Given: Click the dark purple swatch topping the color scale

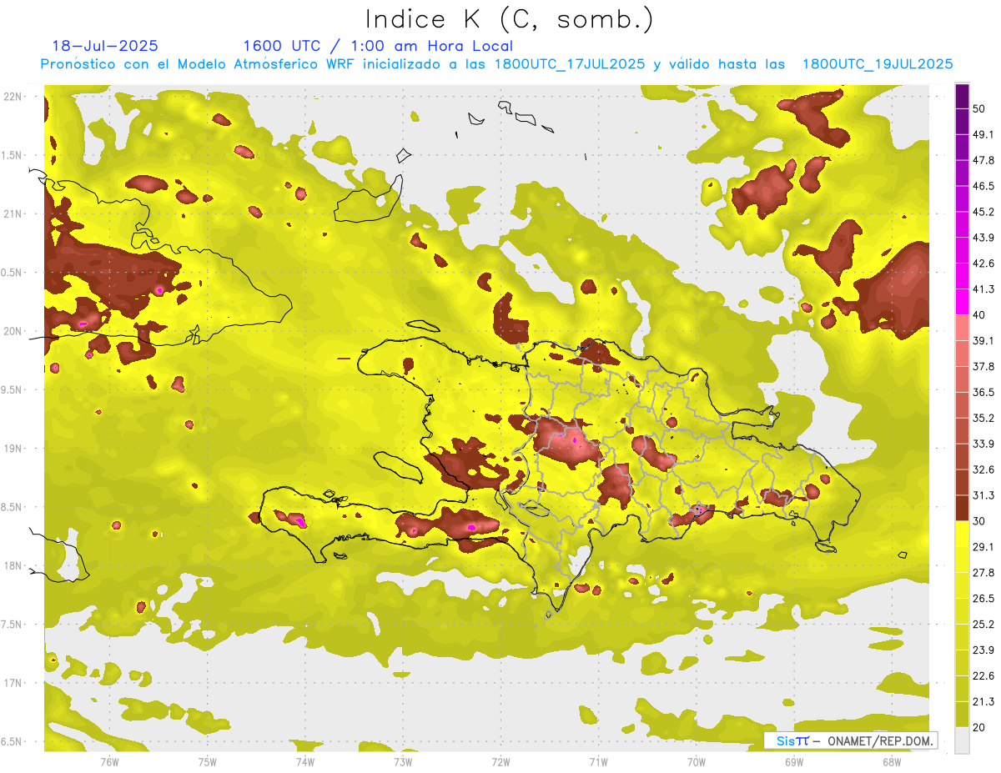Looking at the screenshot, I should click(x=962, y=96).
